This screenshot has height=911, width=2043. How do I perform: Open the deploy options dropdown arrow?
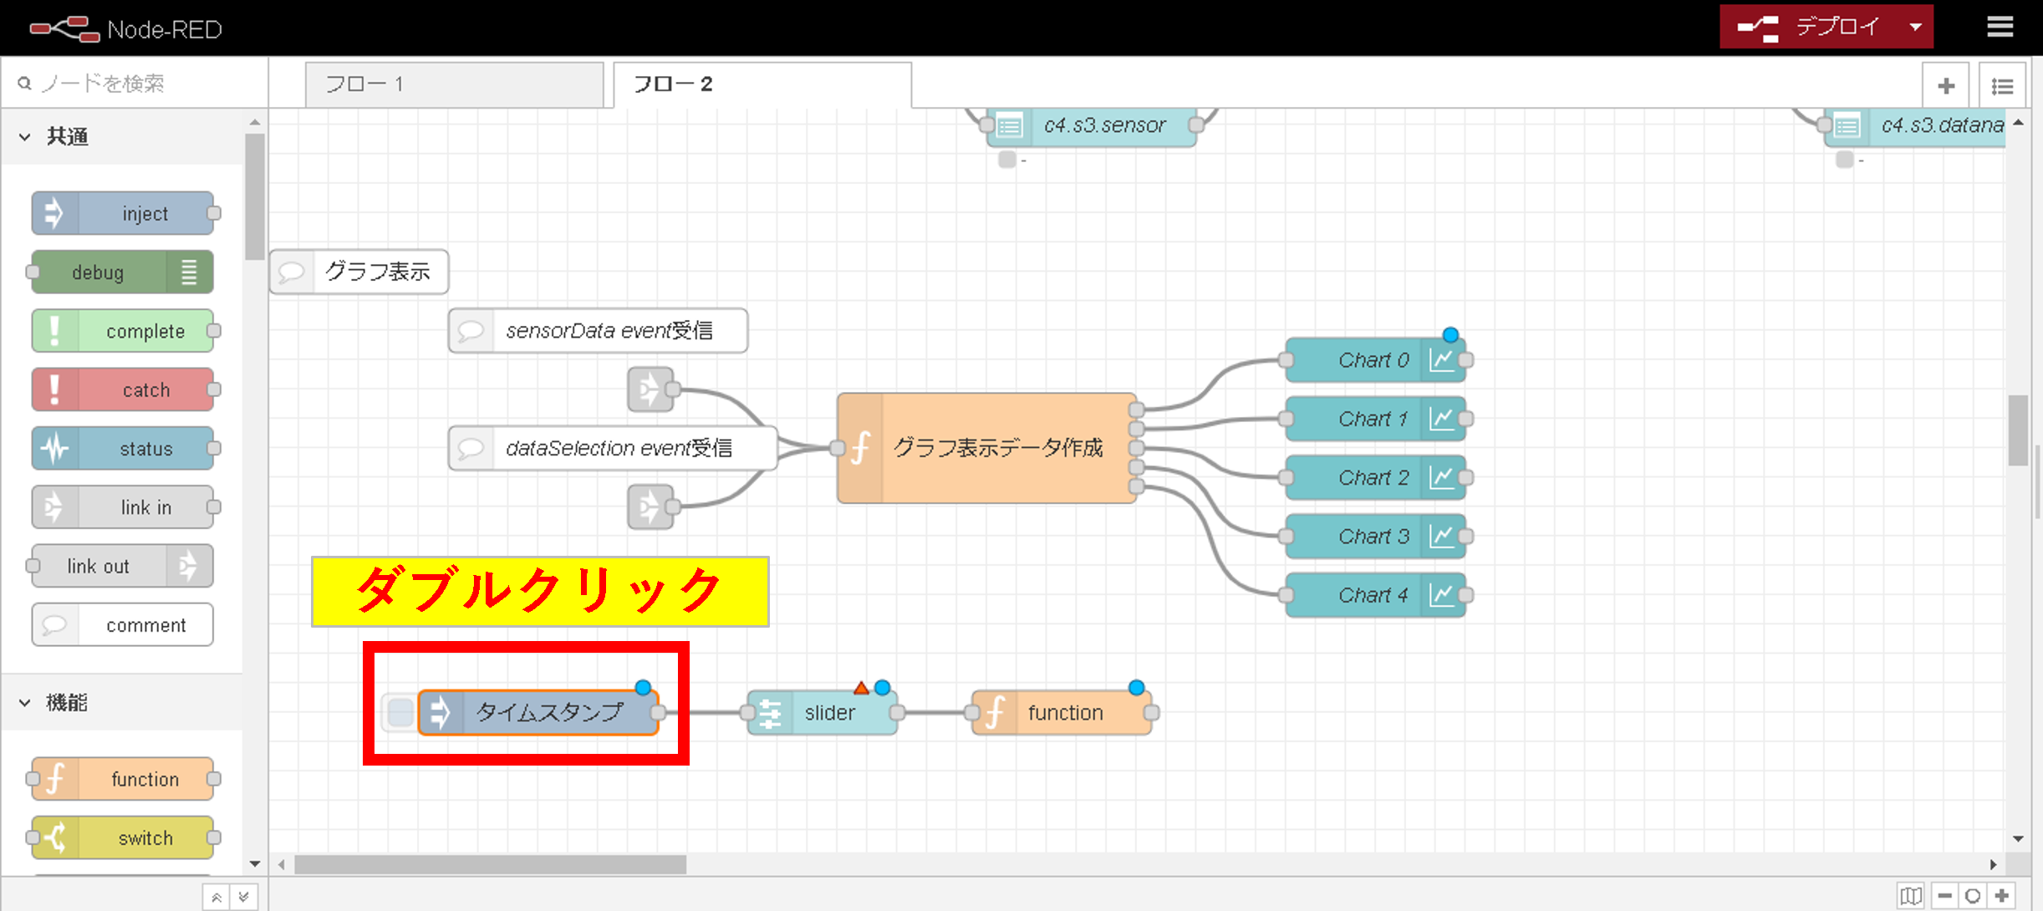[x=1916, y=27]
